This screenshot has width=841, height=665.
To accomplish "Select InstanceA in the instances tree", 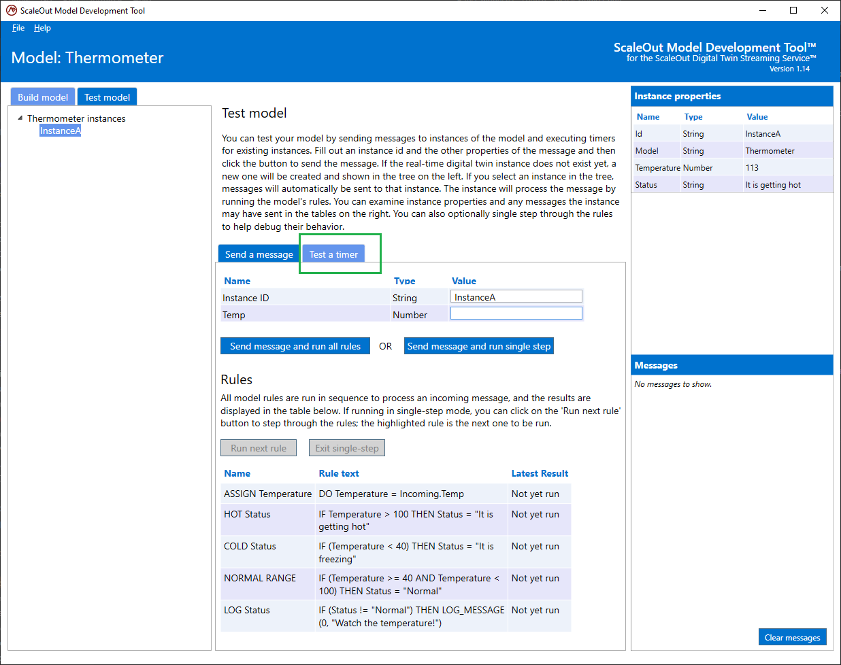I will point(60,131).
